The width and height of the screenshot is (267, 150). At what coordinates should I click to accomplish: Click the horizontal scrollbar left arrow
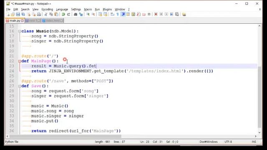[7, 136]
